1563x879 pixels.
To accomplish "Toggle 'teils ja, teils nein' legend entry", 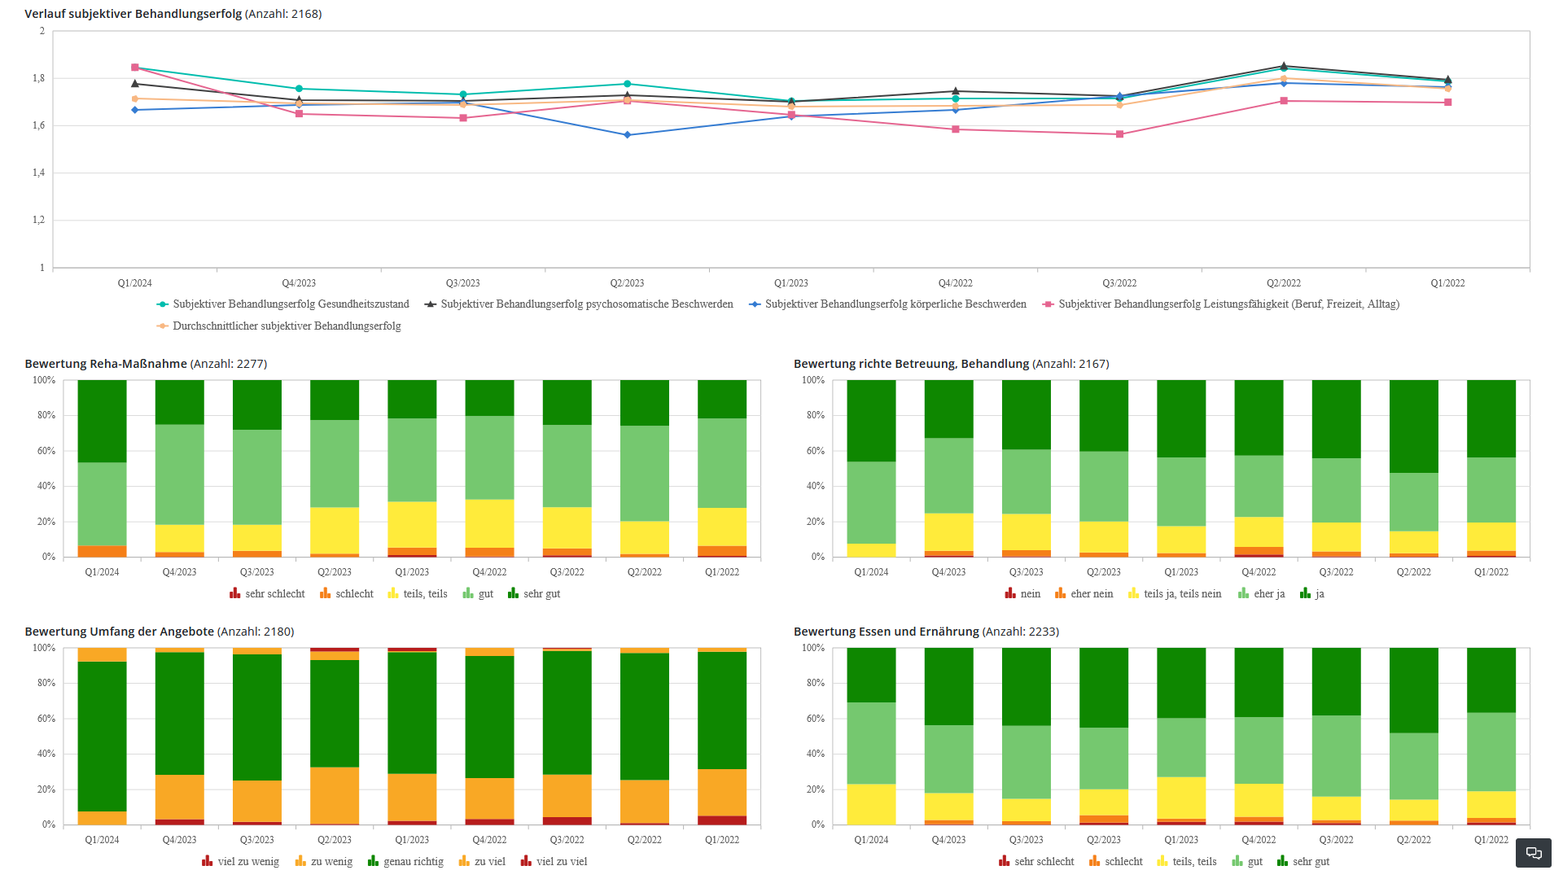I will point(1175,594).
